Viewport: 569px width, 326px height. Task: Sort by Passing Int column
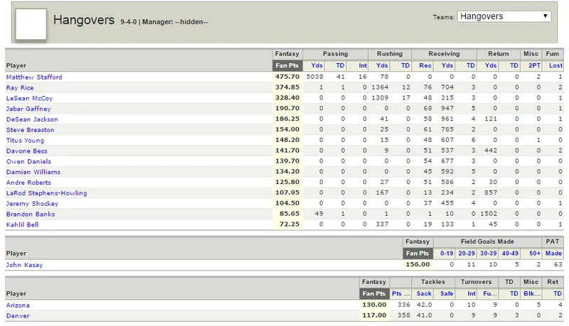[x=363, y=65]
